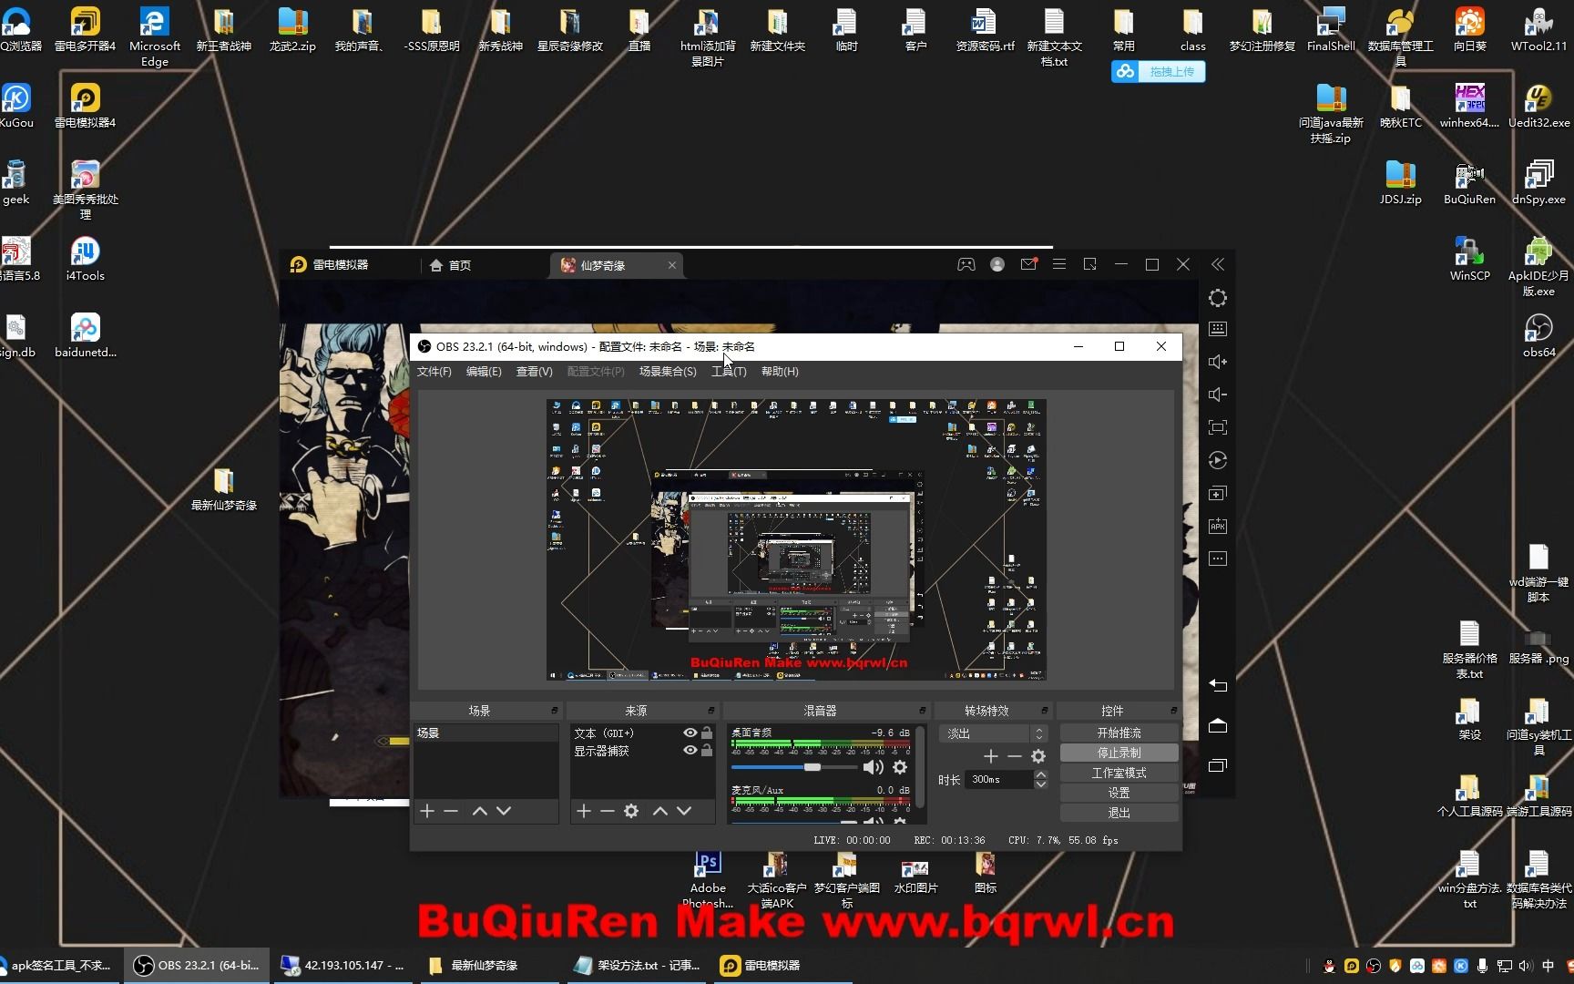
Task: Add a new source with plus button
Action: 584,811
